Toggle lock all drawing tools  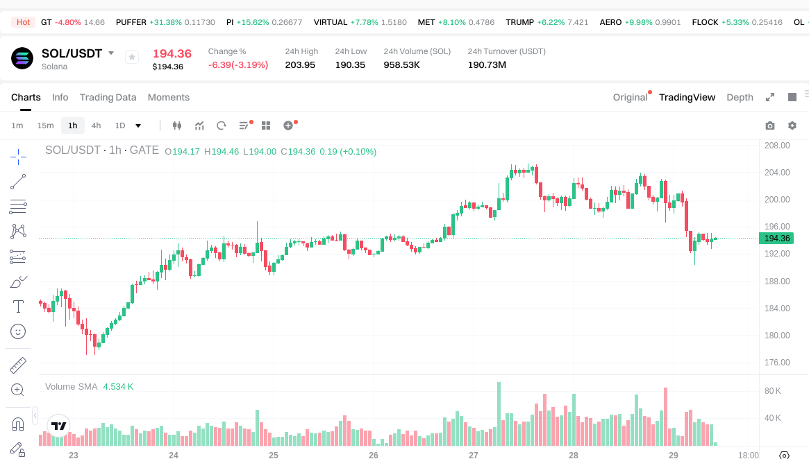(18, 449)
